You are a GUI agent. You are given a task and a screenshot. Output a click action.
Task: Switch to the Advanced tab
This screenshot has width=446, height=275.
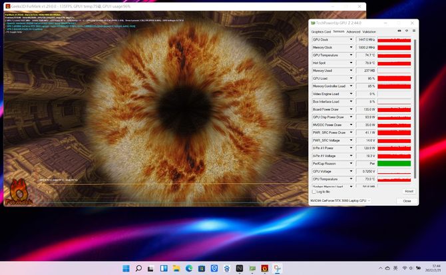pyautogui.click(x=353, y=31)
